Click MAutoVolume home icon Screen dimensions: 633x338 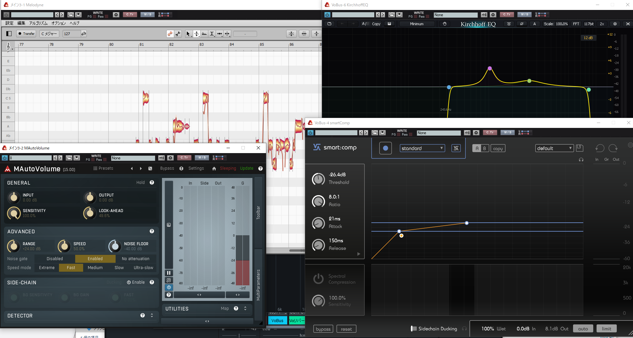(214, 168)
